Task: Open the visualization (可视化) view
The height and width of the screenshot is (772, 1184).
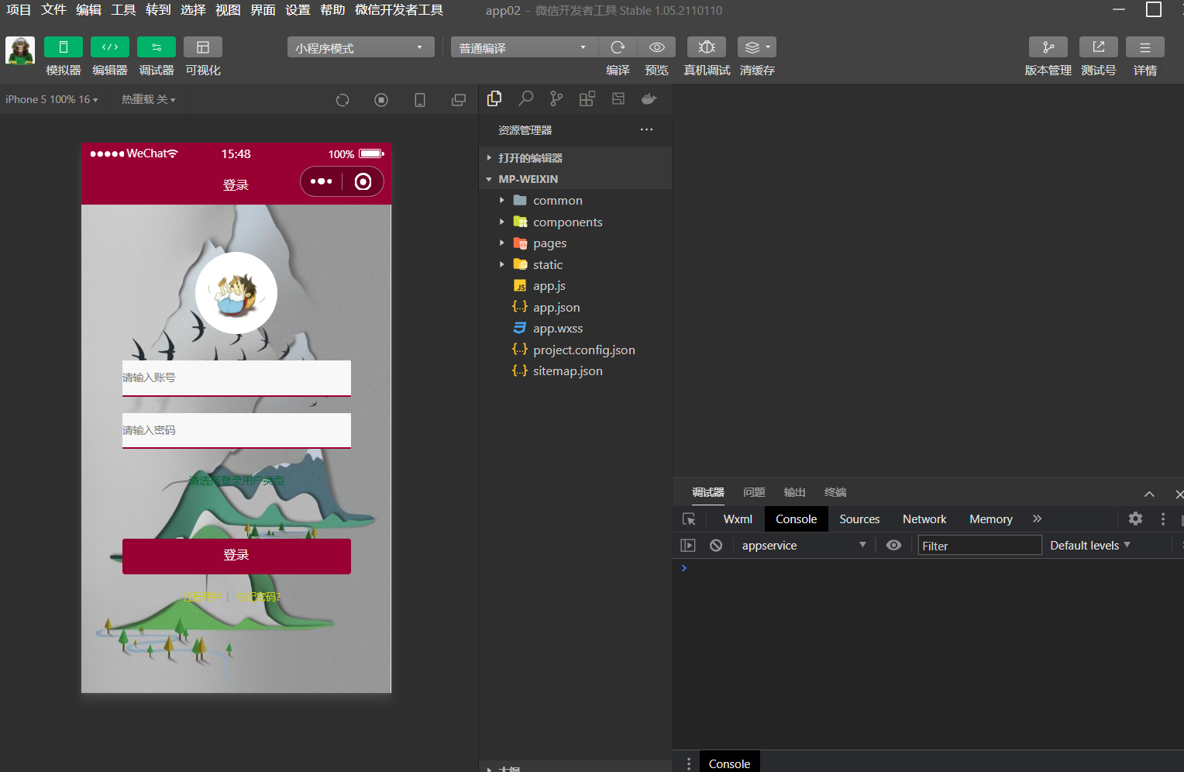Action: pyautogui.click(x=203, y=47)
